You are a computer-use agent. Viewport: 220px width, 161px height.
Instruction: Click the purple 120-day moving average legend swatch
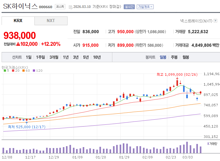coord(34,71)
